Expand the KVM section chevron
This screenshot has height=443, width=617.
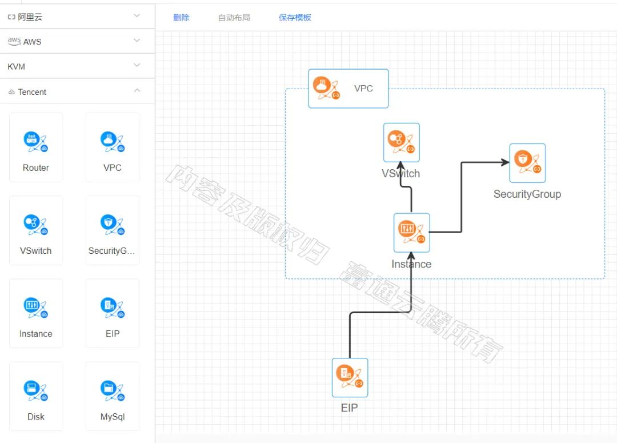137,65
